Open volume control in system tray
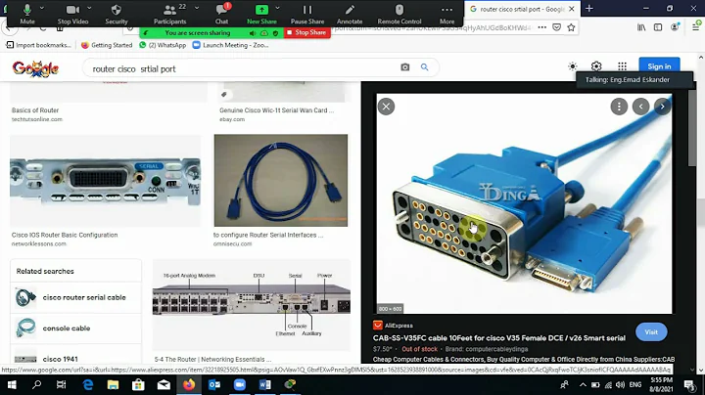The image size is (705, 395). (x=621, y=384)
